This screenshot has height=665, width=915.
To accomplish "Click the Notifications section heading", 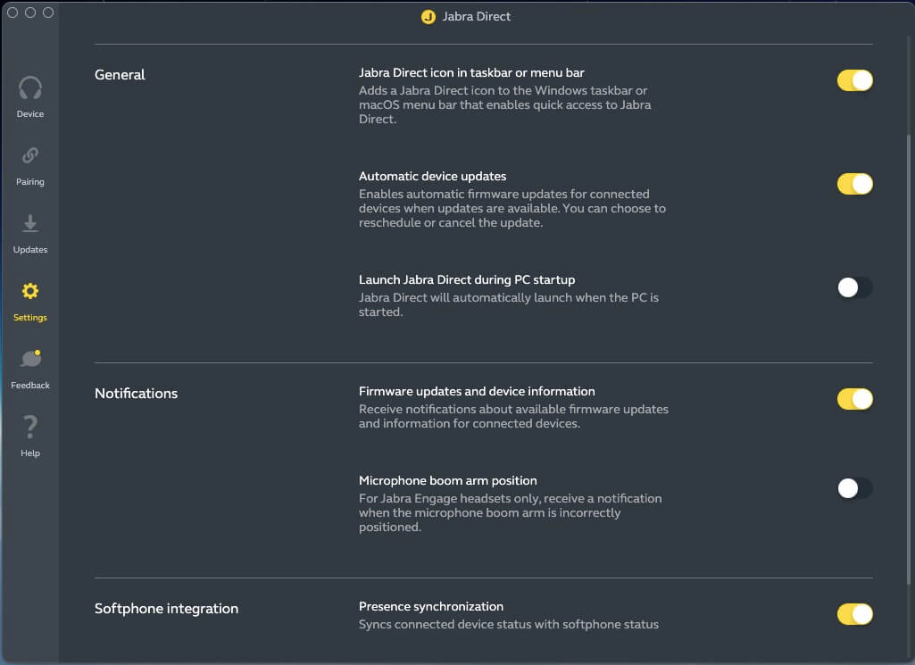I will (x=136, y=394).
